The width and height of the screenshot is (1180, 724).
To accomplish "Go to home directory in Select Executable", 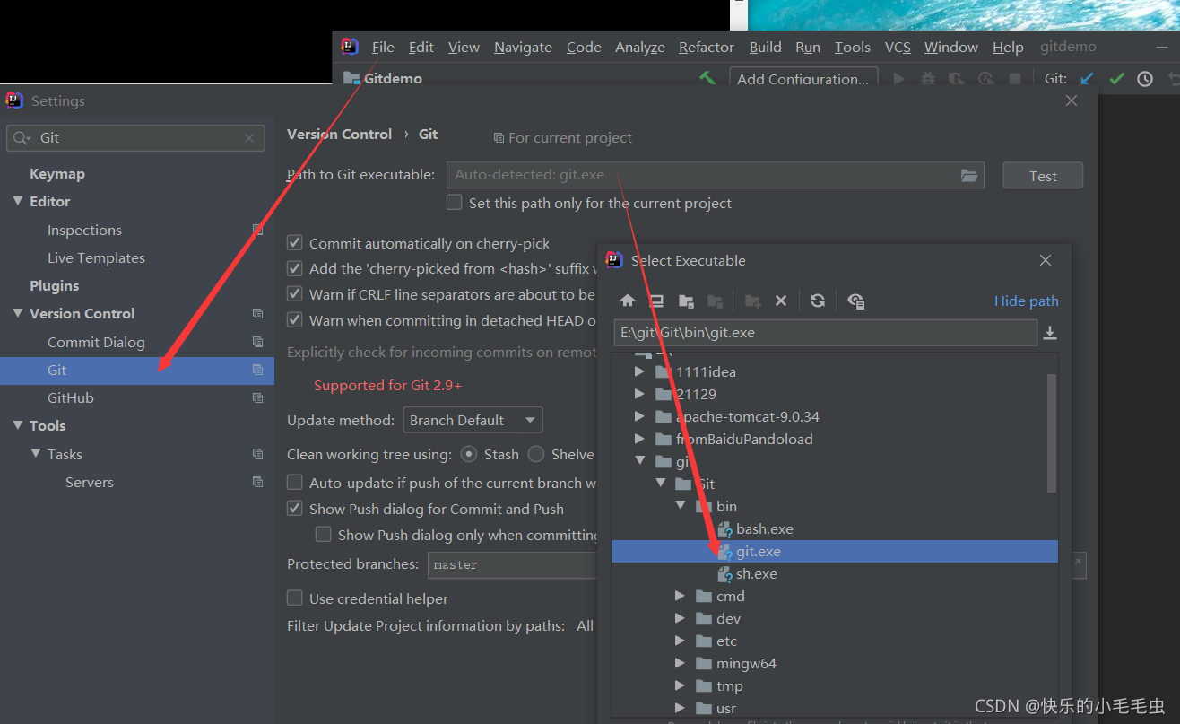I will point(628,301).
